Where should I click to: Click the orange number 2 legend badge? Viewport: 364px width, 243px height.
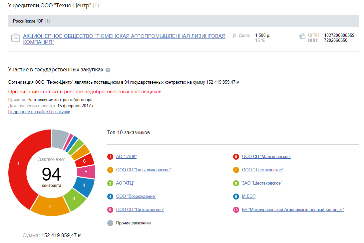[110, 170]
